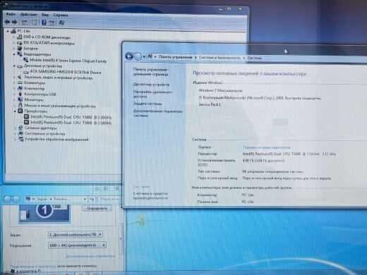
Task: Open the Разрешение resolution dropdown
Action: [77, 245]
